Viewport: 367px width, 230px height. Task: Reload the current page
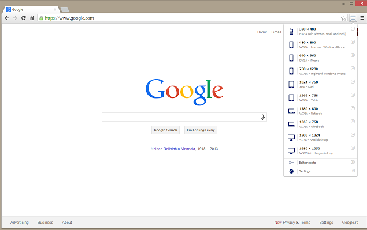coord(23,18)
